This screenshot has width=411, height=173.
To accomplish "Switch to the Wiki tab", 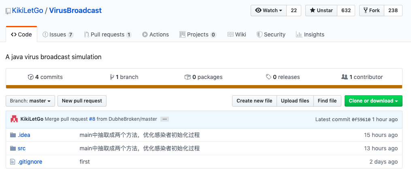I will pos(237,34).
